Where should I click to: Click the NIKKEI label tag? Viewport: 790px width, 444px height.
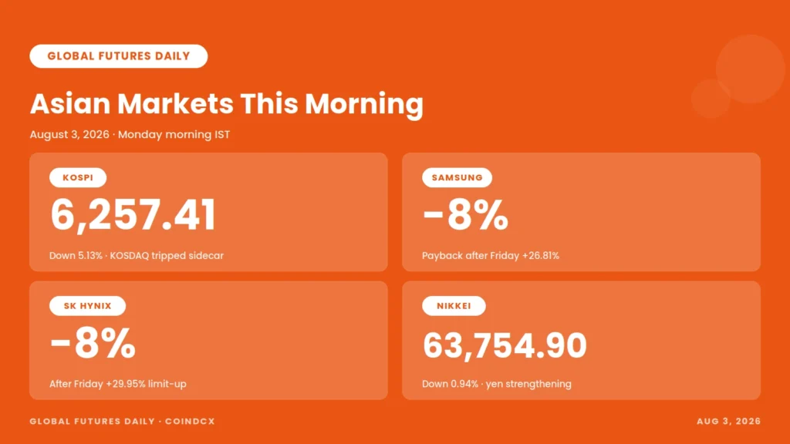[x=454, y=306]
